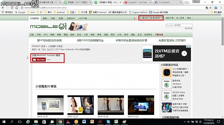Click the page vertical scrollbar
The height and width of the screenshot is (125, 224).
tap(222, 31)
